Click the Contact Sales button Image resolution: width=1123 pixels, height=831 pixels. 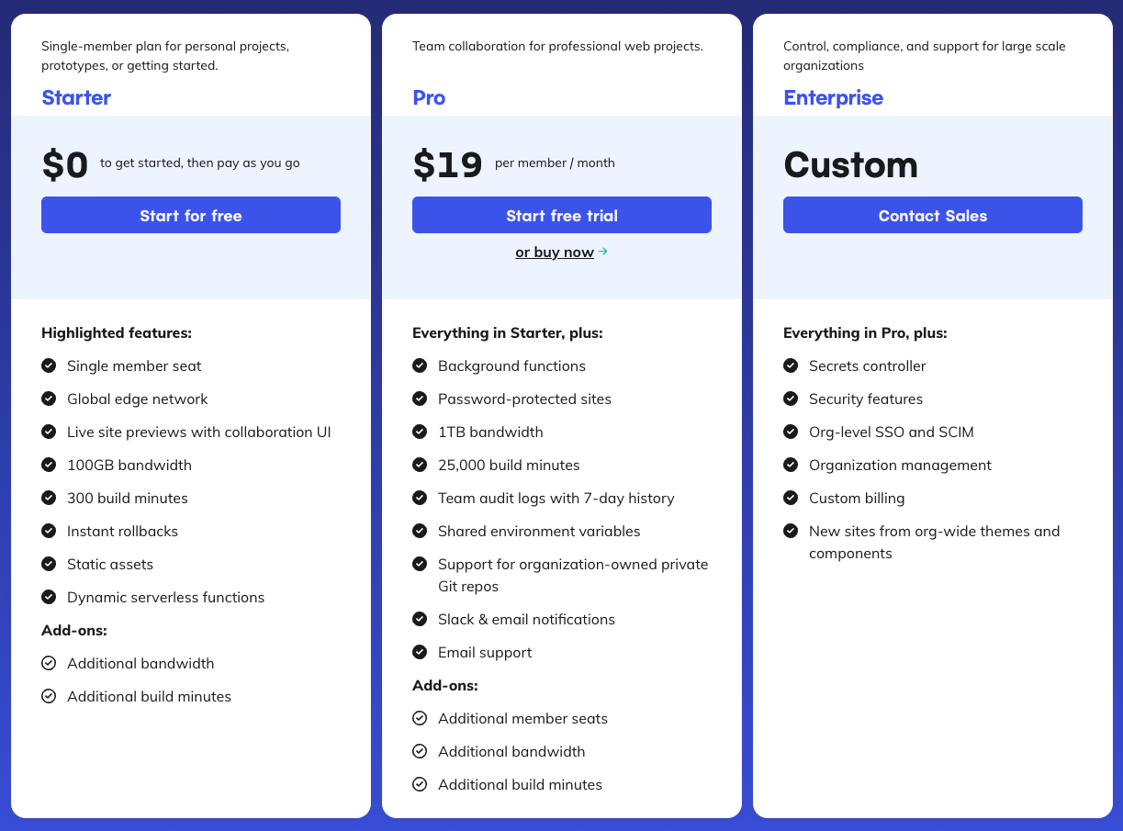(933, 215)
